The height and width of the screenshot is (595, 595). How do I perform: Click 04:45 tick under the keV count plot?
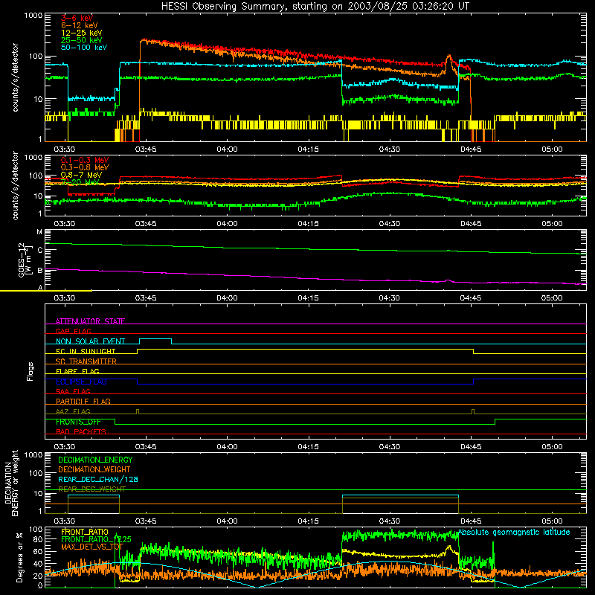click(x=471, y=149)
